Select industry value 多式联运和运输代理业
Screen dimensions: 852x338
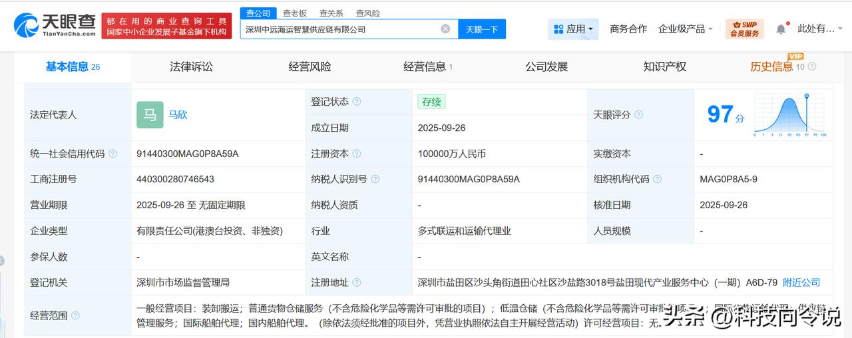(465, 231)
